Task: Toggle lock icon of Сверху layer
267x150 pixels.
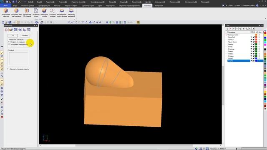Action: click(x=254, y=44)
